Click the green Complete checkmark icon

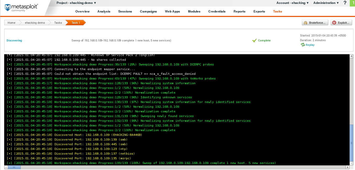tap(254, 40)
